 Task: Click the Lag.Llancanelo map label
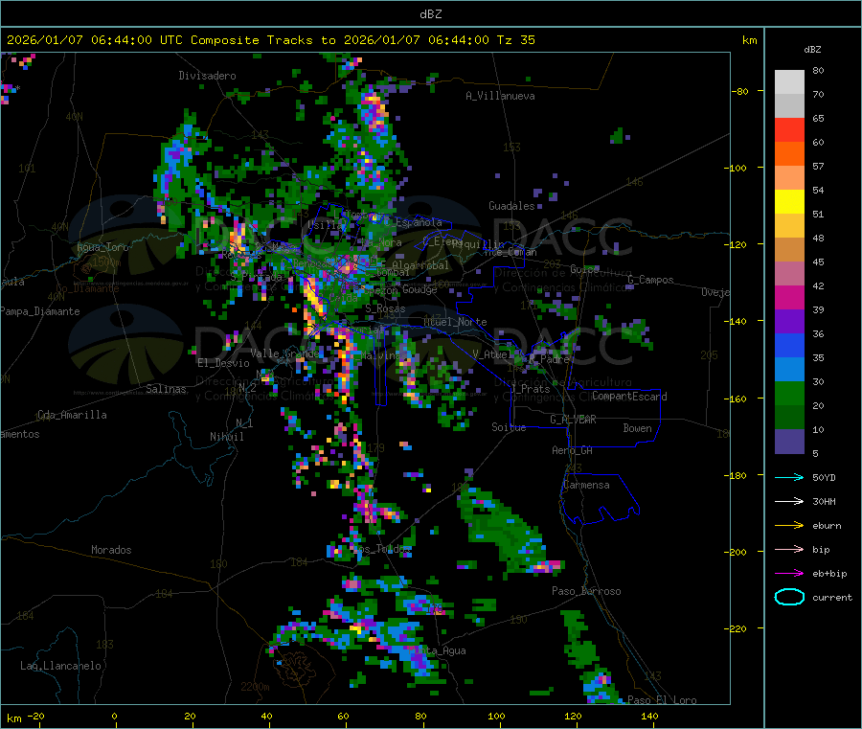coord(61,666)
